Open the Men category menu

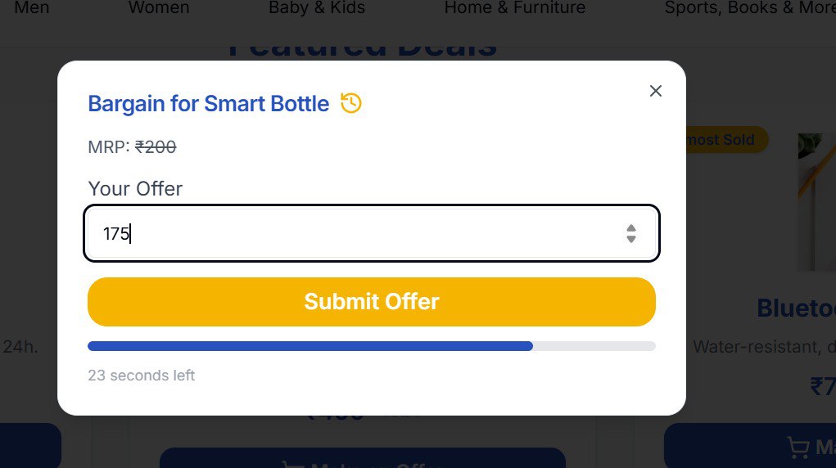pos(32,8)
